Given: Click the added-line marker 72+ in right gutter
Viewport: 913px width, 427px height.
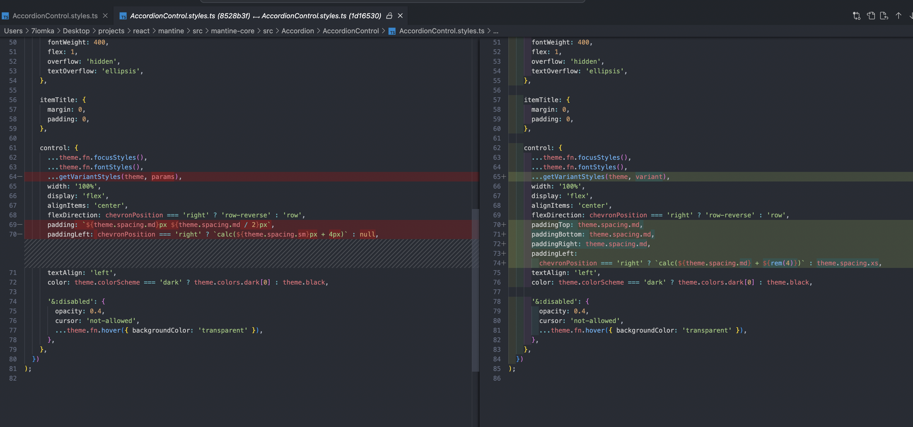Looking at the screenshot, I should [499, 244].
